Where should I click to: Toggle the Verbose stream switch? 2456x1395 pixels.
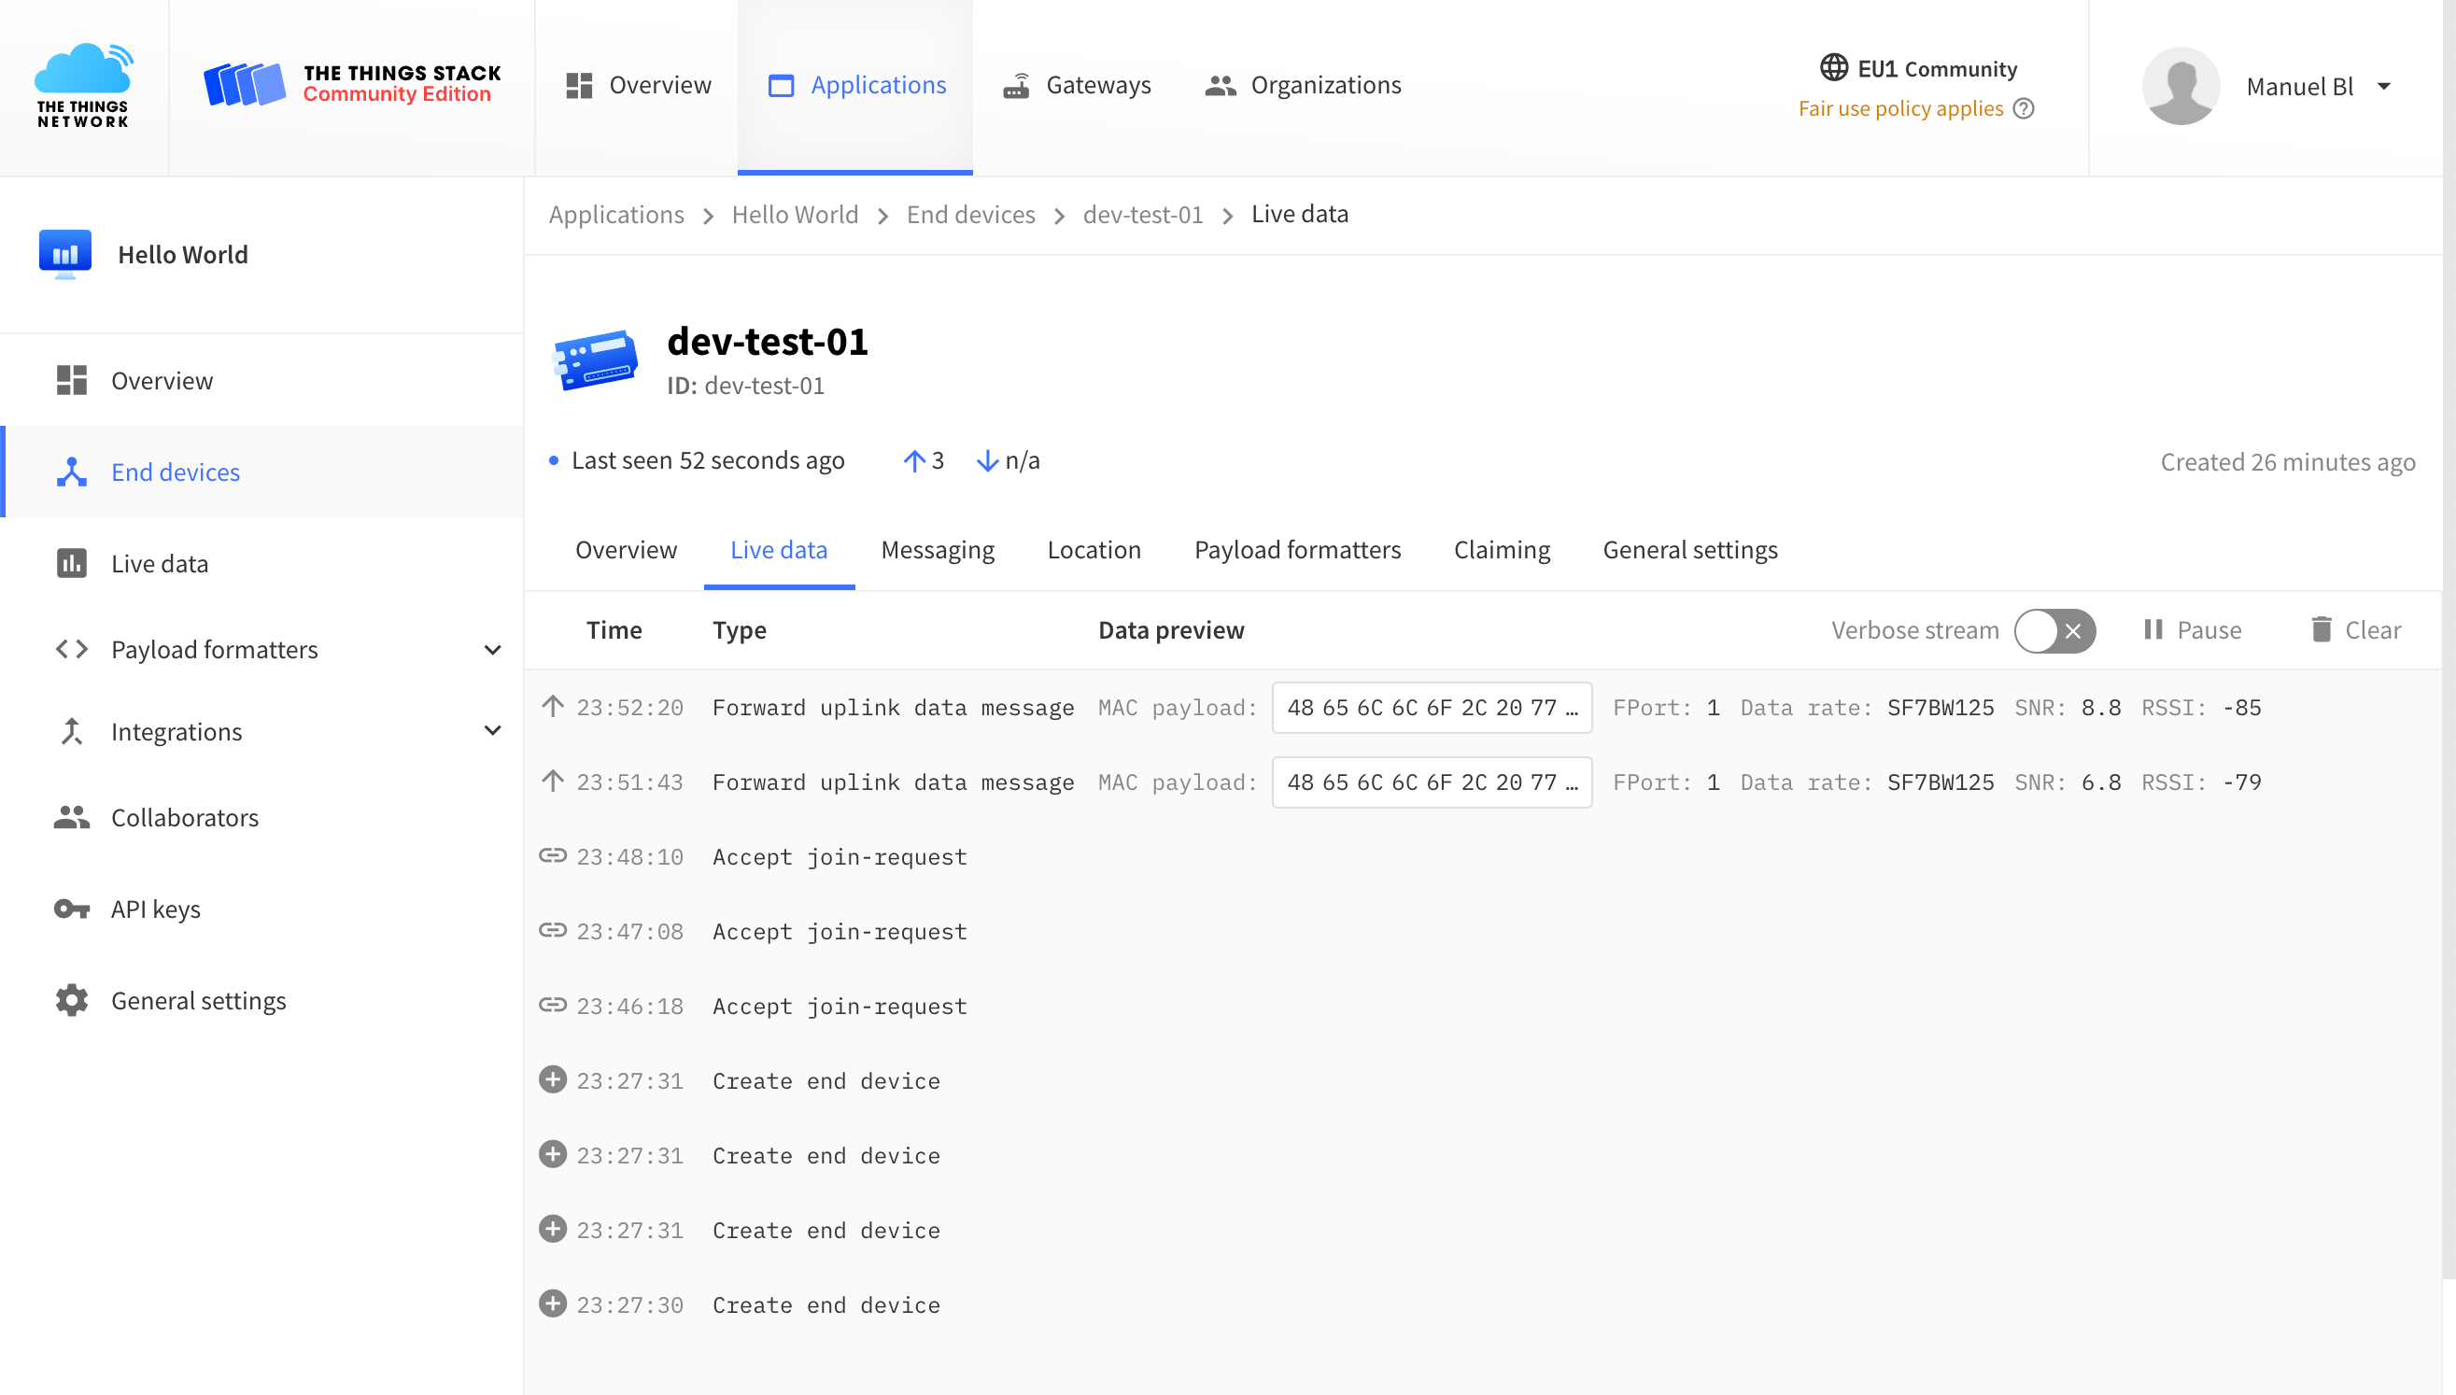[x=2054, y=630]
